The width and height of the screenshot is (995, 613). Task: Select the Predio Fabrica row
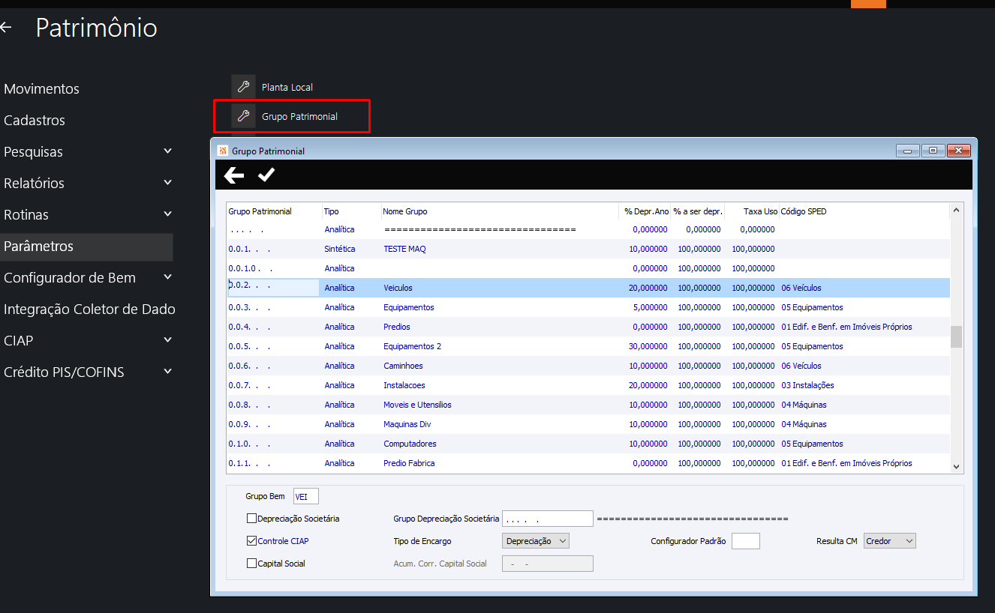[588, 463]
